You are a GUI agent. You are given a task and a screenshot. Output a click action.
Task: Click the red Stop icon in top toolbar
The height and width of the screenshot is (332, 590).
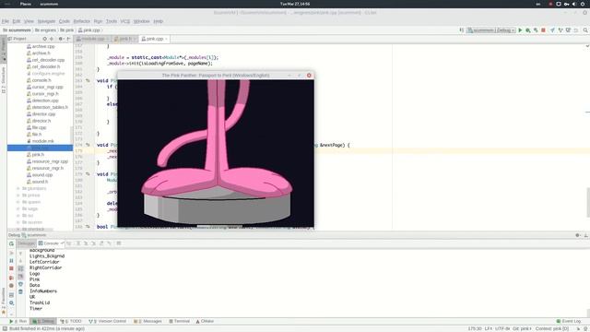tap(543, 30)
